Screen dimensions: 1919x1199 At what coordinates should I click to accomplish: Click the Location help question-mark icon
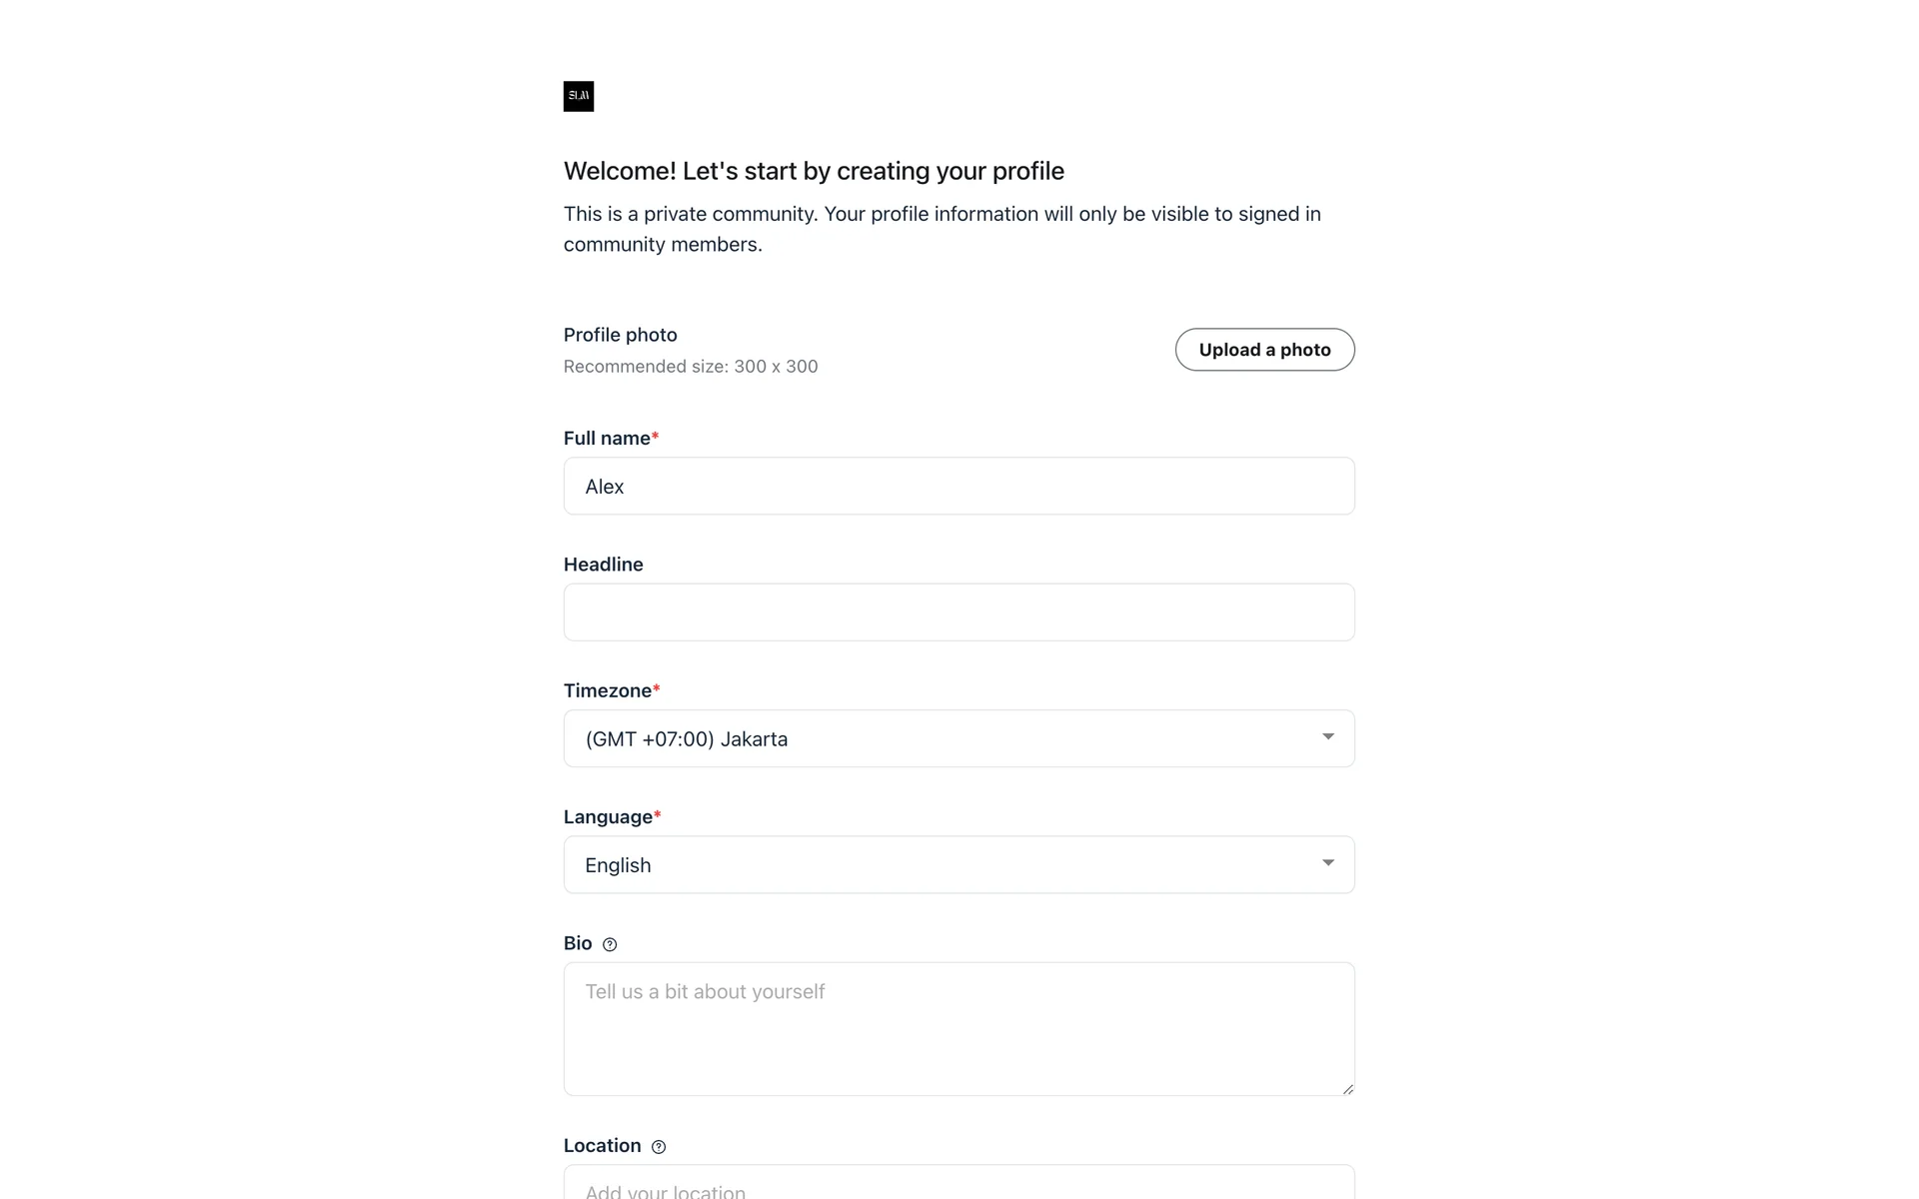click(659, 1147)
